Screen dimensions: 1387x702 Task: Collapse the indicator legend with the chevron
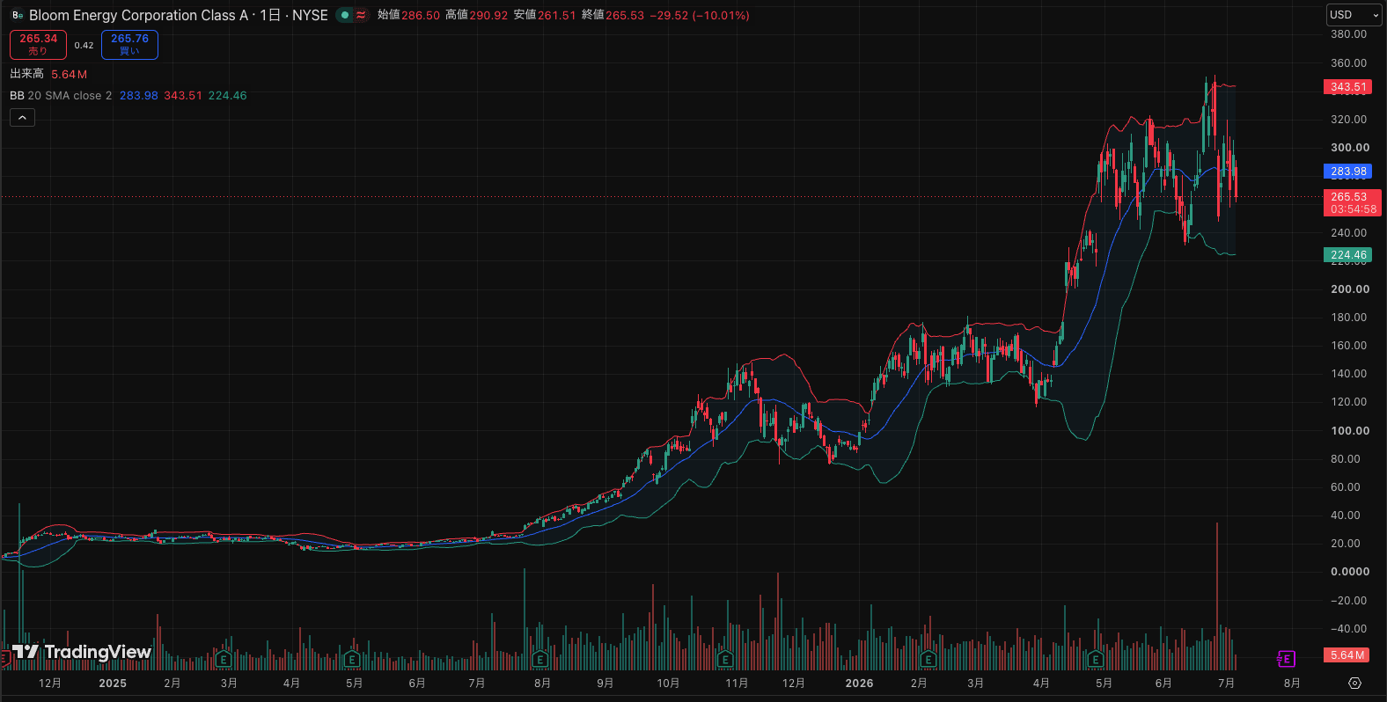pos(22,118)
